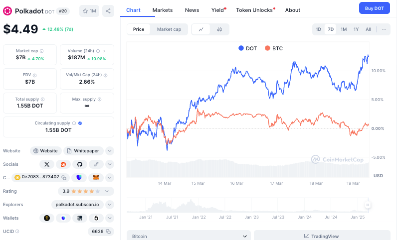Switch to the About tab
Image resolution: width=397 pixels, height=240 pixels.
coord(293,10)
